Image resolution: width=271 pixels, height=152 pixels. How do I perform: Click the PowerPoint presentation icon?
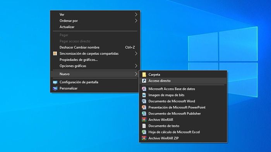[x=144, y=107]
